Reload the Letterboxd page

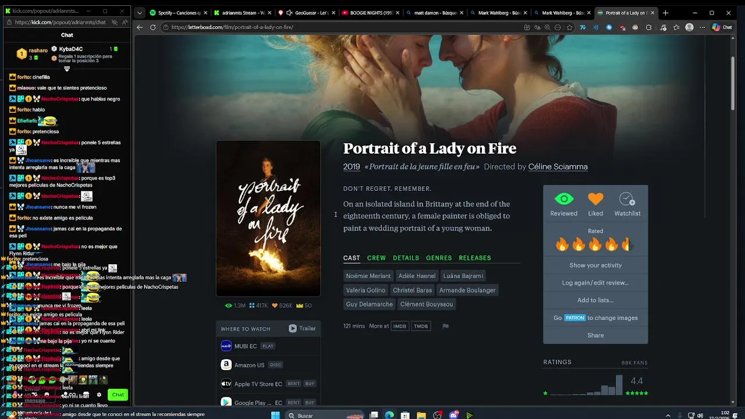[x=153, y=27]
